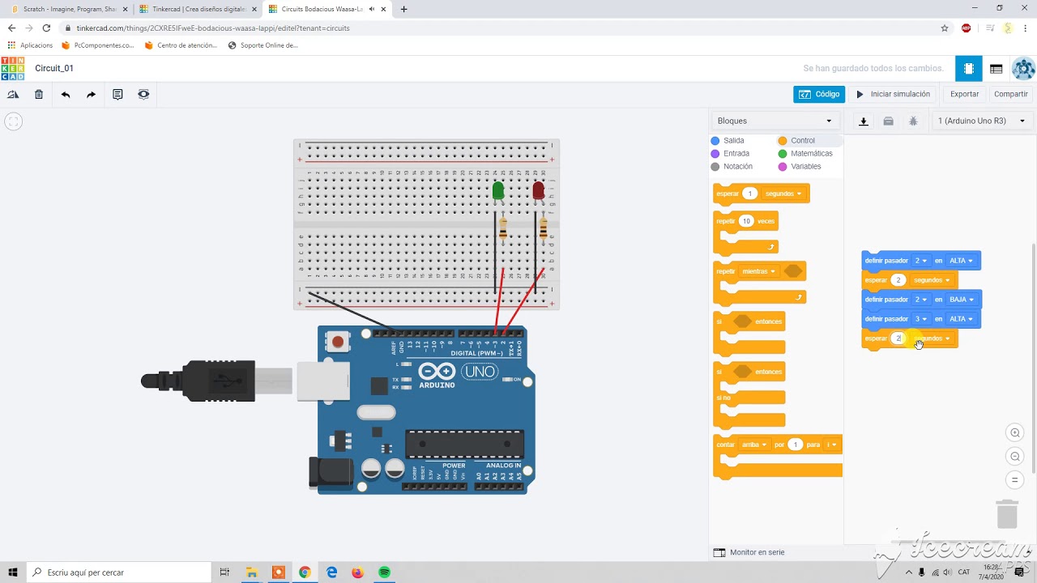Open the libraries icon

(x=888, y=121)
